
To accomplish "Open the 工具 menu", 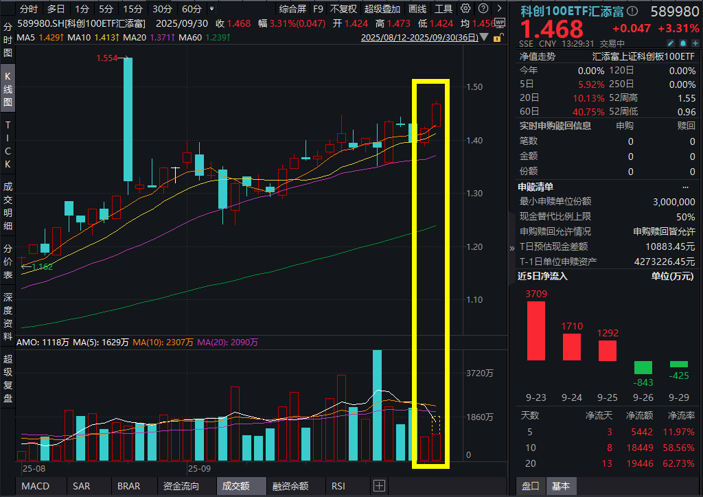I will tap(443, 9).
